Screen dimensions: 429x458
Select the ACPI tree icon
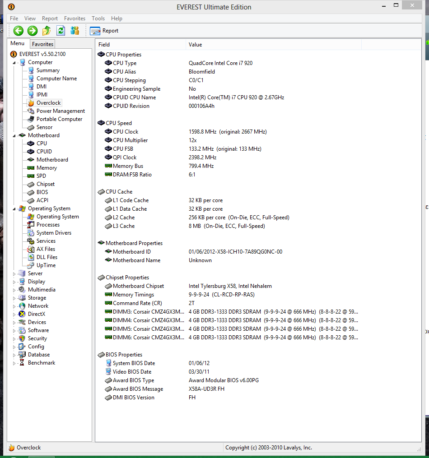[x=31, y=201]
